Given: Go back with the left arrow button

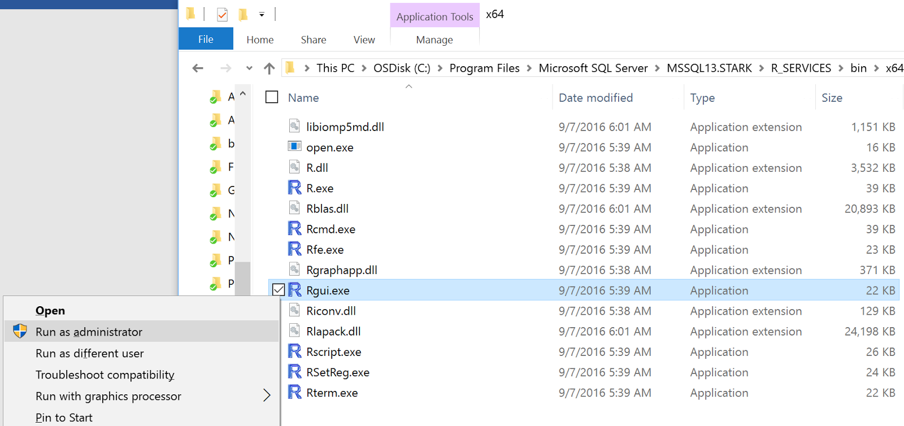Looking at the screenshot, I should 198,68.
